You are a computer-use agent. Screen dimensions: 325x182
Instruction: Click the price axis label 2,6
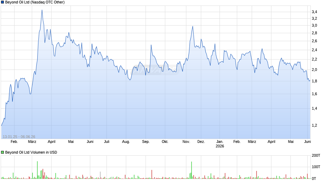(x=314, y=41)
